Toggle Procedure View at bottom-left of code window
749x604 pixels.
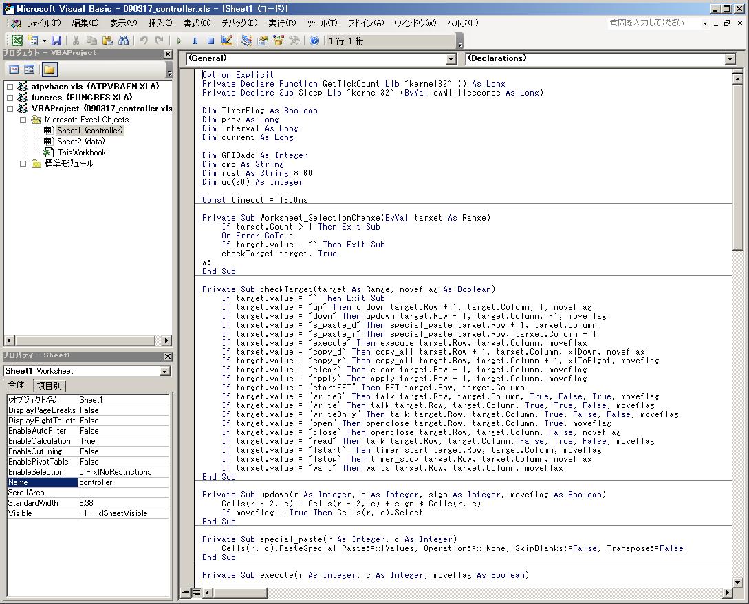[x=186, y=592]
